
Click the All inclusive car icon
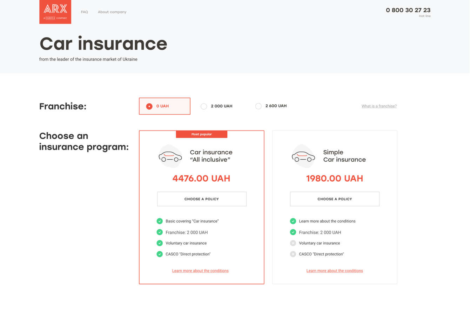coord(170,156)
